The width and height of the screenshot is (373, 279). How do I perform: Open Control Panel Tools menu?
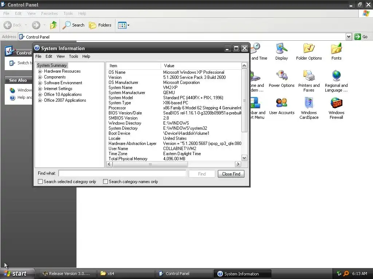[68, 13]
